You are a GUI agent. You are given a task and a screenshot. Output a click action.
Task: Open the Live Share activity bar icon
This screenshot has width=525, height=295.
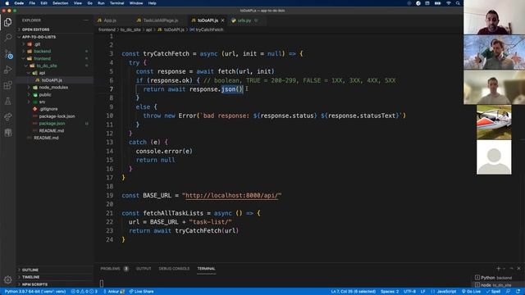tap(7, 116)
